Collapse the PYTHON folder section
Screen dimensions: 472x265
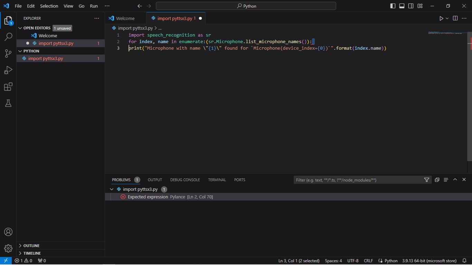click(x=60, y=51)
